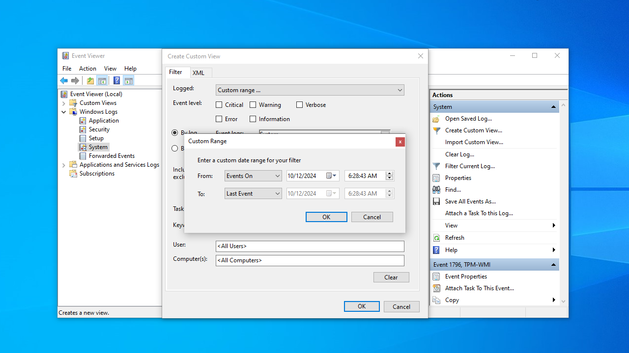629x353 pixels.
Task: Click the From time up spinner arrow
Action: tap(390, 174)
